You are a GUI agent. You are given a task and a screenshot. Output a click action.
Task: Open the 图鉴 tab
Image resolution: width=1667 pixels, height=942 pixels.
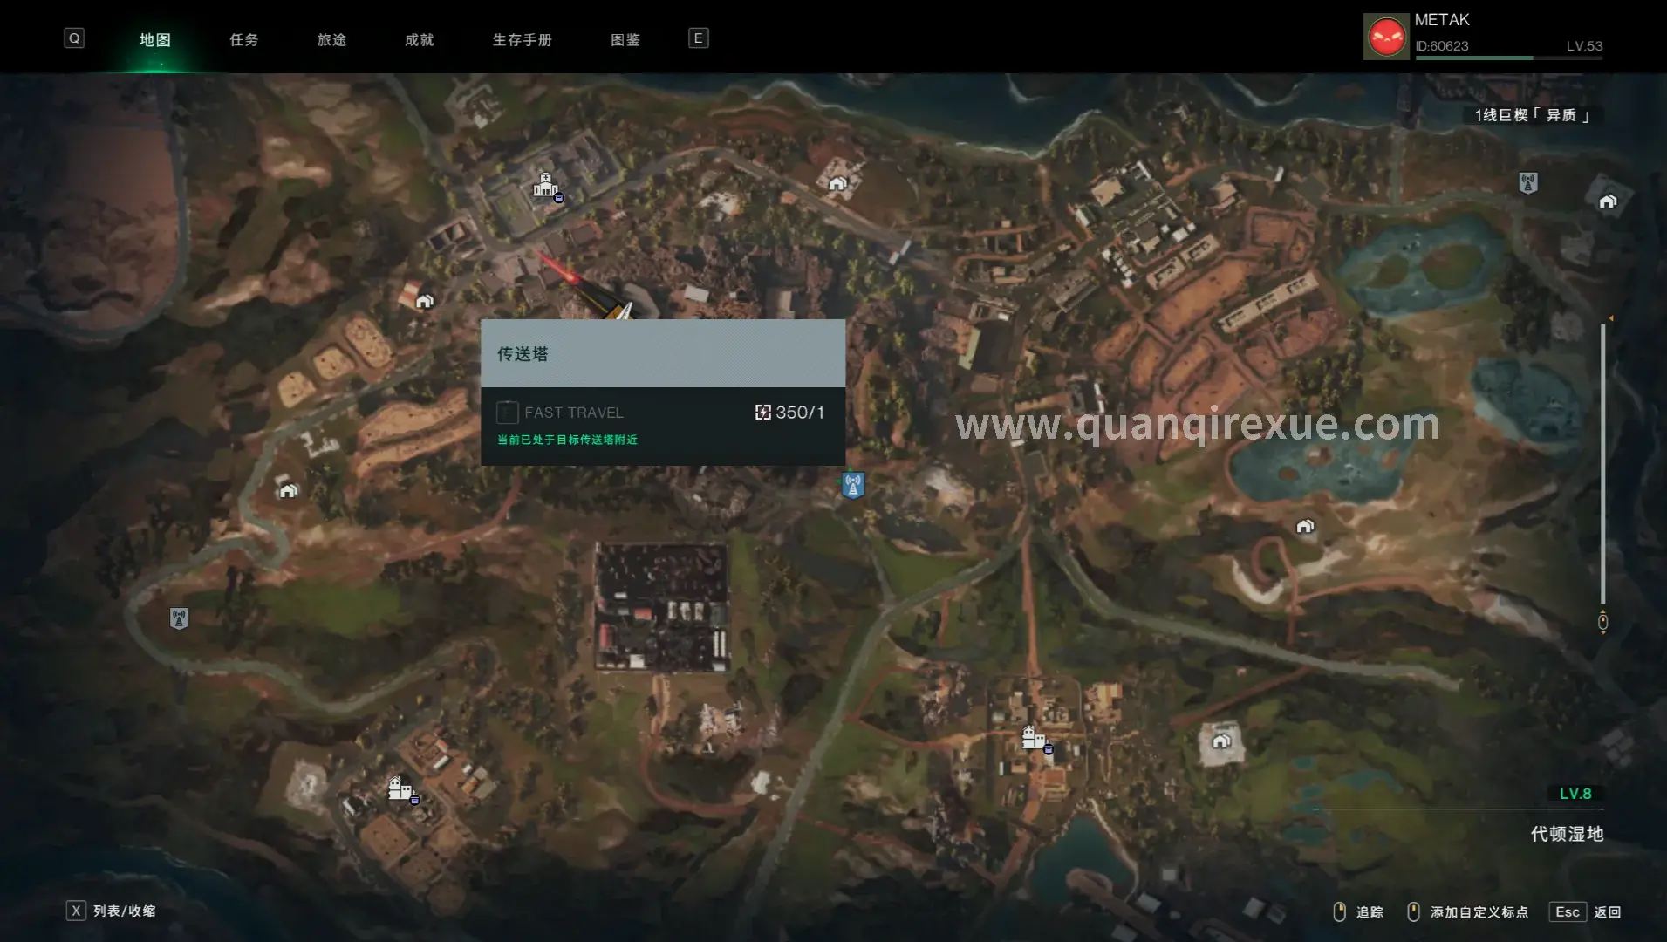click(625, 40)
